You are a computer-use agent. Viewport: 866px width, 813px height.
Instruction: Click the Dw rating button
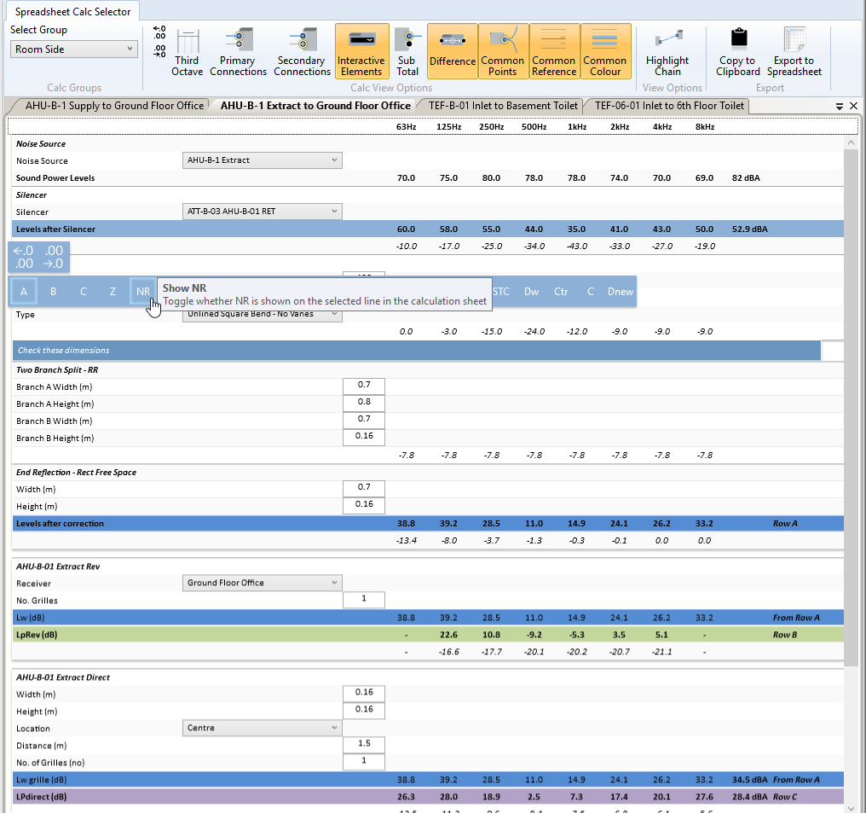[x=531, y=292]
